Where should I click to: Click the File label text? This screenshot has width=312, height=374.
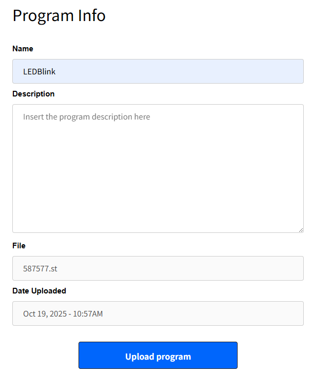pyautogui.click(x=19, y=246)
